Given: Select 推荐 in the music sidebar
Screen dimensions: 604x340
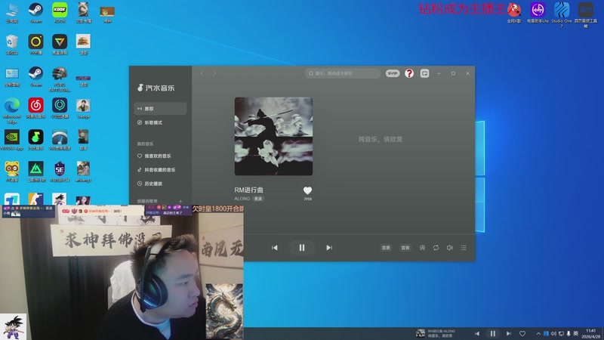Looking at the screenshot, I should tap(160, 109).
